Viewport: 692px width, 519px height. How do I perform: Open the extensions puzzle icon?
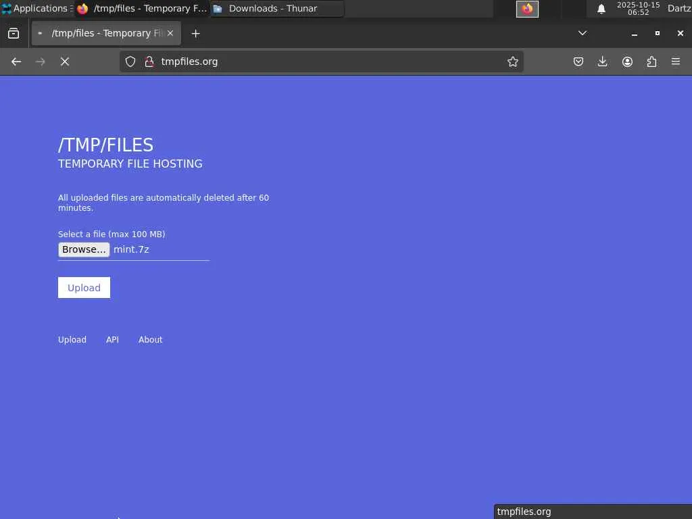pos(651,61)
